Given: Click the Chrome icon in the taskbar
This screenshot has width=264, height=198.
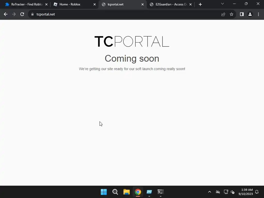Looking at the screenshot, I should pos(138,192).
